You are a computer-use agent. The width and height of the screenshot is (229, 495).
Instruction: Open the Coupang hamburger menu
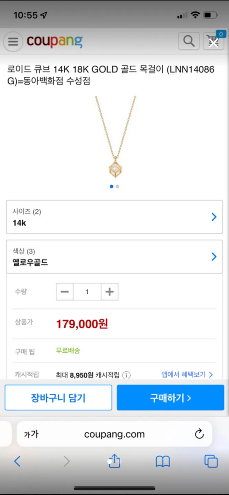point(13,41)
